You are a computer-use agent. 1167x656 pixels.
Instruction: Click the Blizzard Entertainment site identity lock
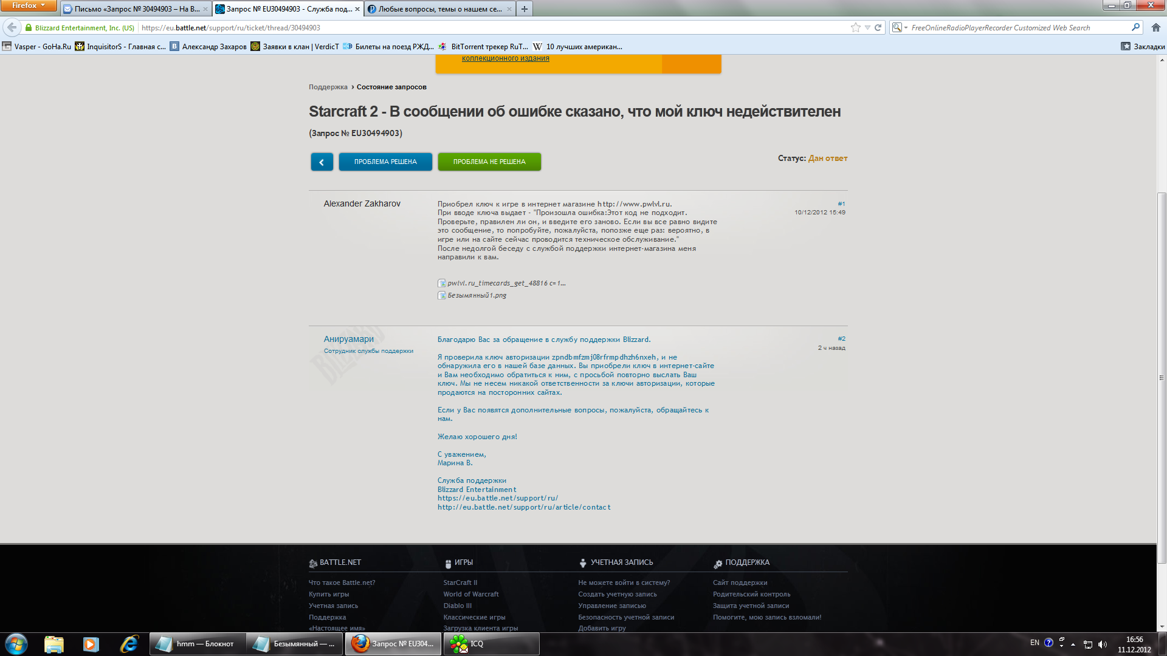pyautogui.click(x=29, y=27)
